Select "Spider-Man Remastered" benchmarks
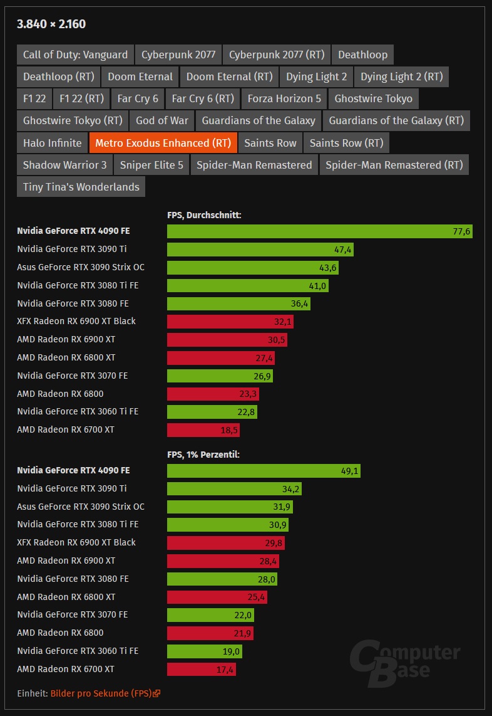Image resolution: width=492 pixels, height=716 pixels. click(254, 164)
